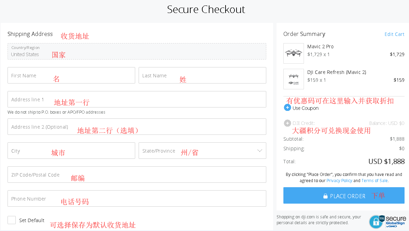Check the Set Default address checkbox
The image size is (409, 231).
tap(12, 220)
